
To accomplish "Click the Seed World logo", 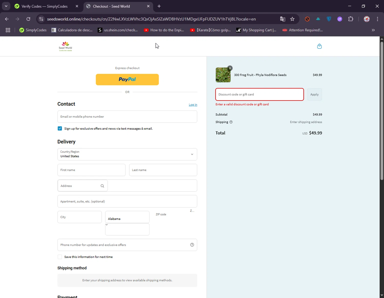I will pos(65,46).
